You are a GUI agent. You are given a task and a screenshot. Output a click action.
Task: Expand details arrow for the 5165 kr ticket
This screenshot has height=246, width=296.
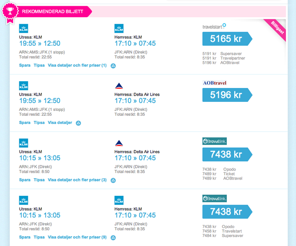click(x=113, y=66)
